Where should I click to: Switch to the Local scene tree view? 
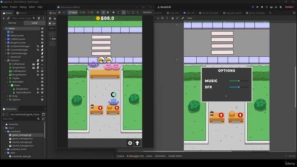tap(34, 23)
